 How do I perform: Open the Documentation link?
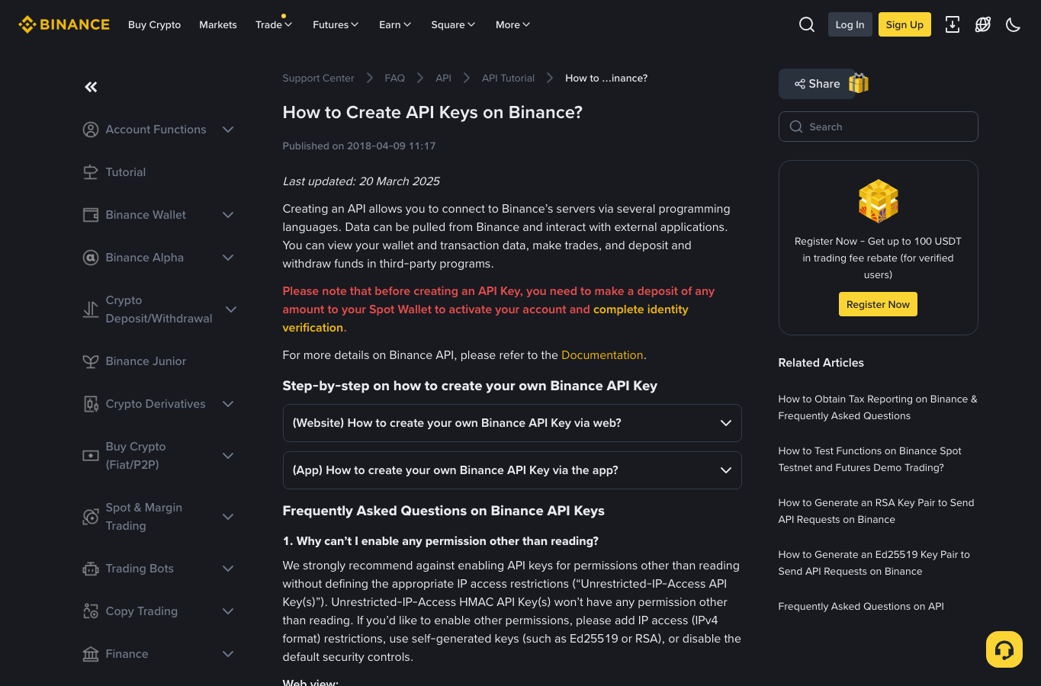pyautogui.click(x=602, y=355)
